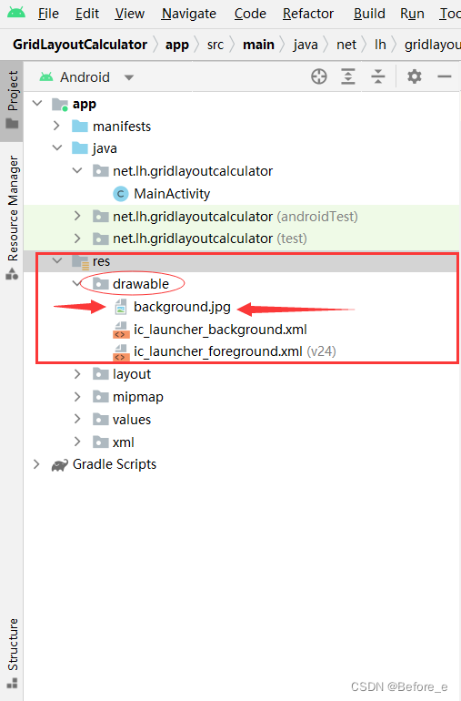Screen dimensions: 461x701
Task: Select the res folder icon
Action: point(81,261)
